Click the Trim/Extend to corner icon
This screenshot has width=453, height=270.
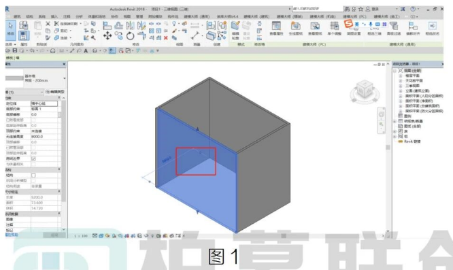pyautogui.click(x=141, y=36)
